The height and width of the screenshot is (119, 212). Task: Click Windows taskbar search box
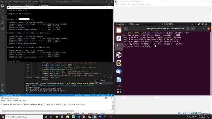24,117
